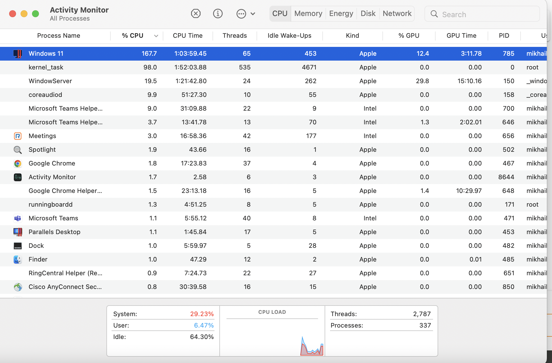Screen dimensions: 552x363
Task: Click the ellipsis more options icon
Action: (241, 14)
